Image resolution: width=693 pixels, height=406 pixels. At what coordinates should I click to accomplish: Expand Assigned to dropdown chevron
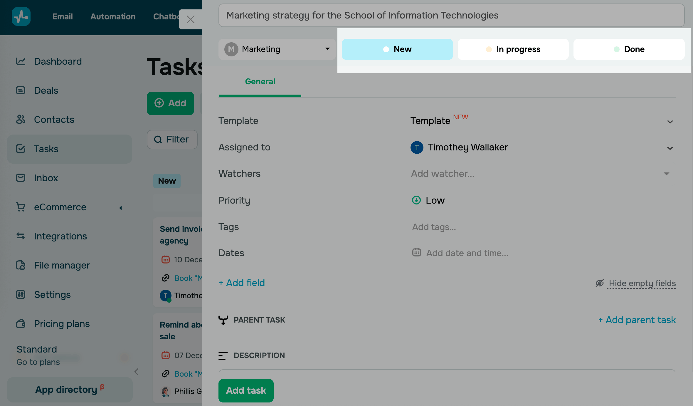pos(670,148)
